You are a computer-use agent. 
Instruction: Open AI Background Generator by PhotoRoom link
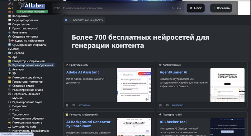click(x=88, y=124)
